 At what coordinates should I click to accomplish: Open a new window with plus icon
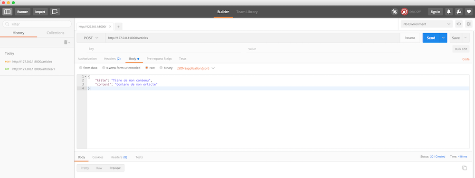click(55, 12)
